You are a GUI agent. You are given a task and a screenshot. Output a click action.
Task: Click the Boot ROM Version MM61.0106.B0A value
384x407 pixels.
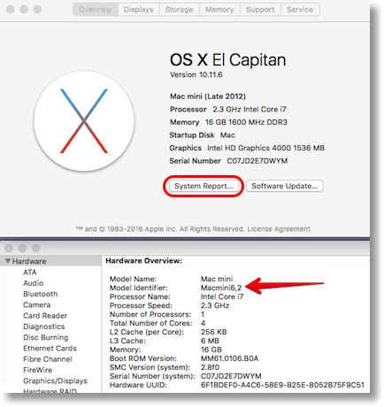point(229,358)
